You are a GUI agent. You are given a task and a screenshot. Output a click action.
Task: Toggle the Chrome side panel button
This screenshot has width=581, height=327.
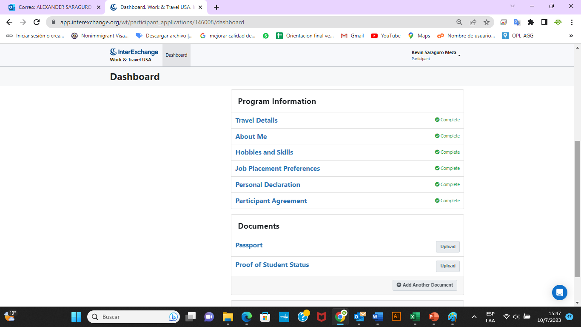click(x=544, y=22)
